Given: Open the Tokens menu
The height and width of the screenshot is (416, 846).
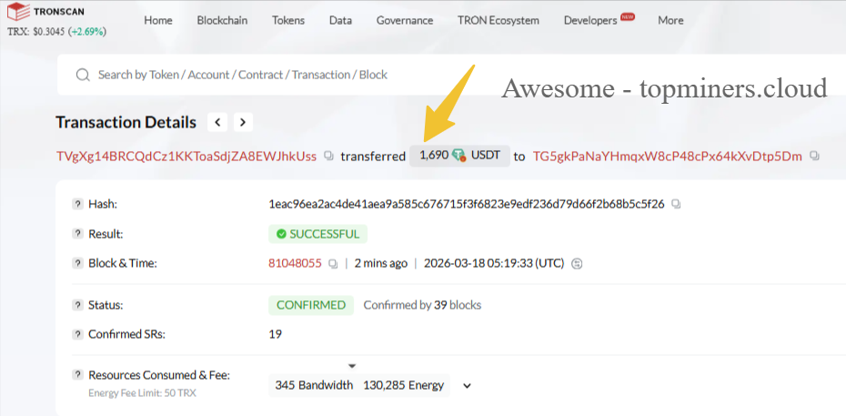Looking at the screenshot, I should coord(288,21).
